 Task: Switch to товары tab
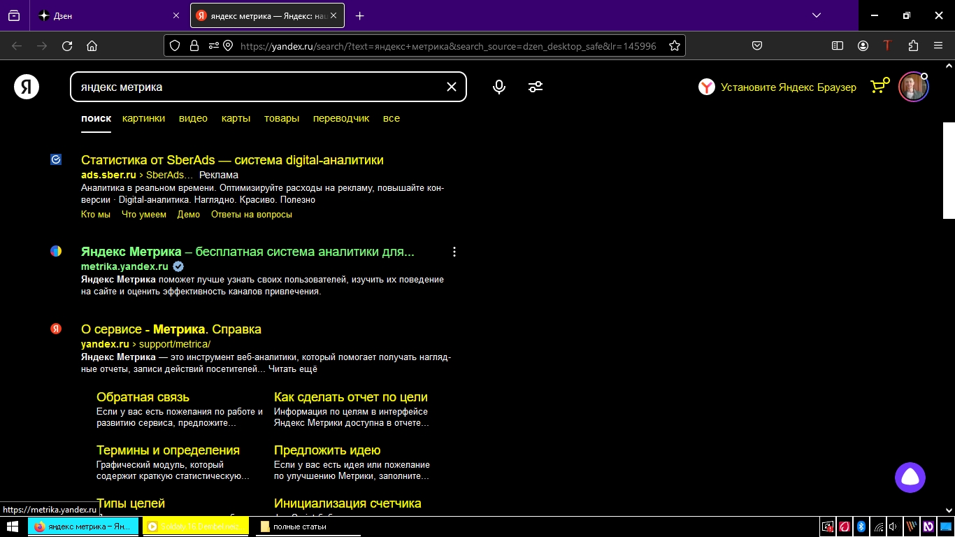pos(282,118)
